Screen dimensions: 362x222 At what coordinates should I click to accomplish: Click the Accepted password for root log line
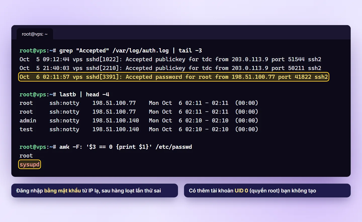[x=174, y=77]
